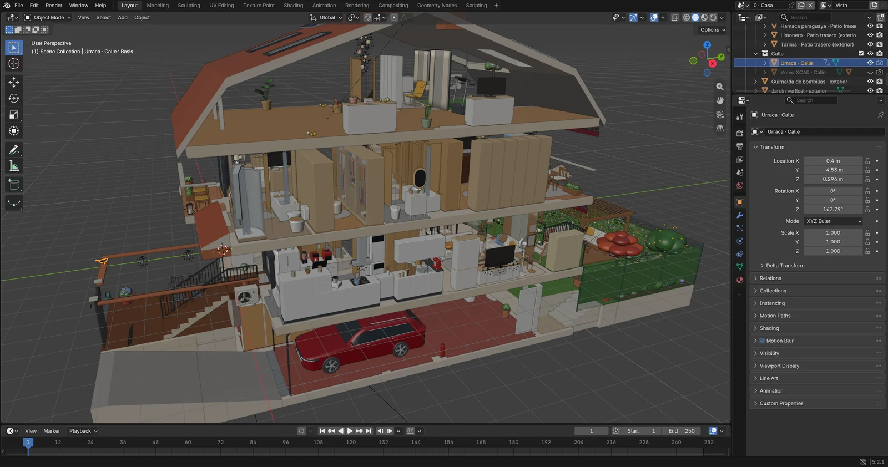
Task: Select the Annotate tool
Action: pos(14,150)
